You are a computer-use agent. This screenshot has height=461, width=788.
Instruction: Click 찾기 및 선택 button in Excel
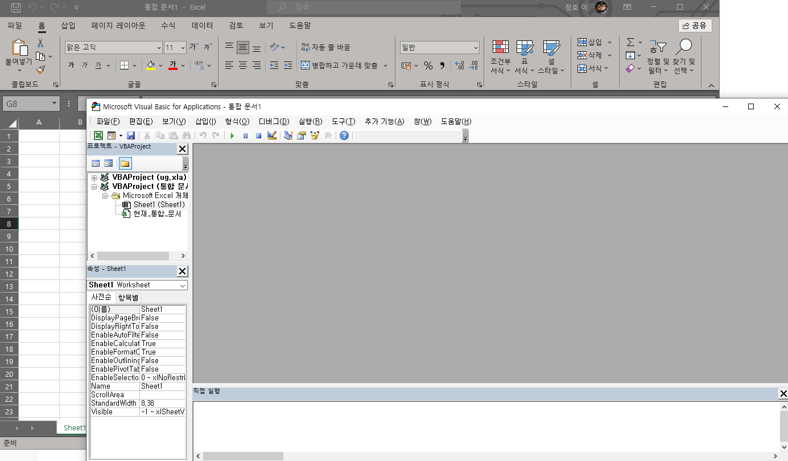click(x=684, y=57)
